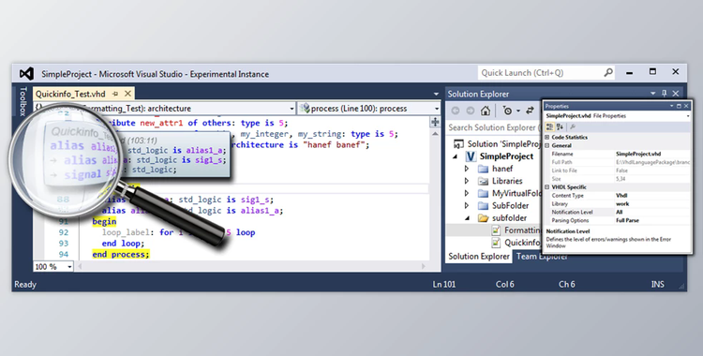
Task: Maximize the Properties floating window
Action: (679, 106)
